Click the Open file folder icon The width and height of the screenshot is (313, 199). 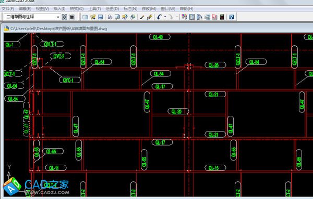point(93,17)
